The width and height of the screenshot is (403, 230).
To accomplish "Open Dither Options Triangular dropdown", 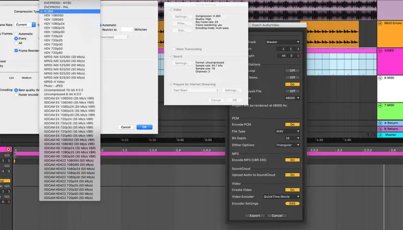I will pos(287,145).
